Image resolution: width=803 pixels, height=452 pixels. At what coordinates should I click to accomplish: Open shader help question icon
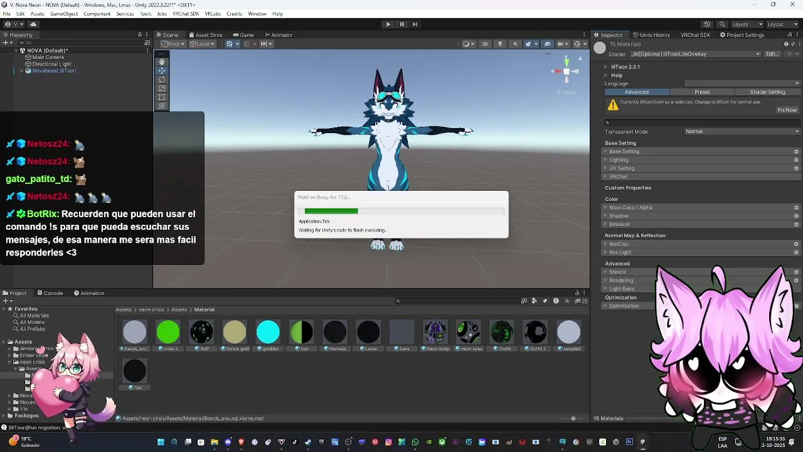(x=785, y=44)
